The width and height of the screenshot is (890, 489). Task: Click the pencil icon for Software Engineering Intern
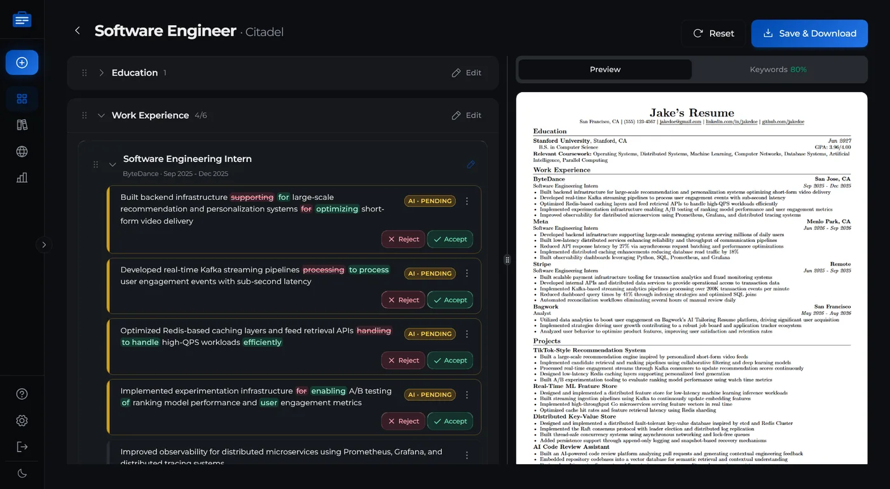(470, 164)
